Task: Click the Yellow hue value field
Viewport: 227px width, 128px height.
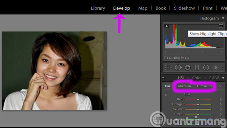Action: pyautogui.click(x=220, y=110)
